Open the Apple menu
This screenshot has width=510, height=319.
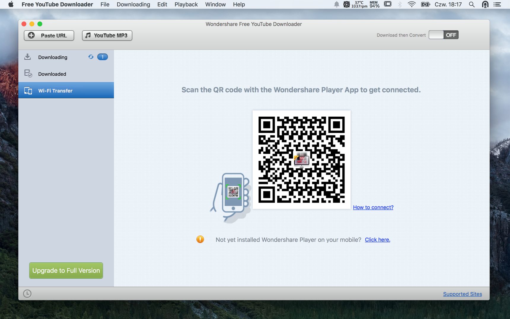11,4
